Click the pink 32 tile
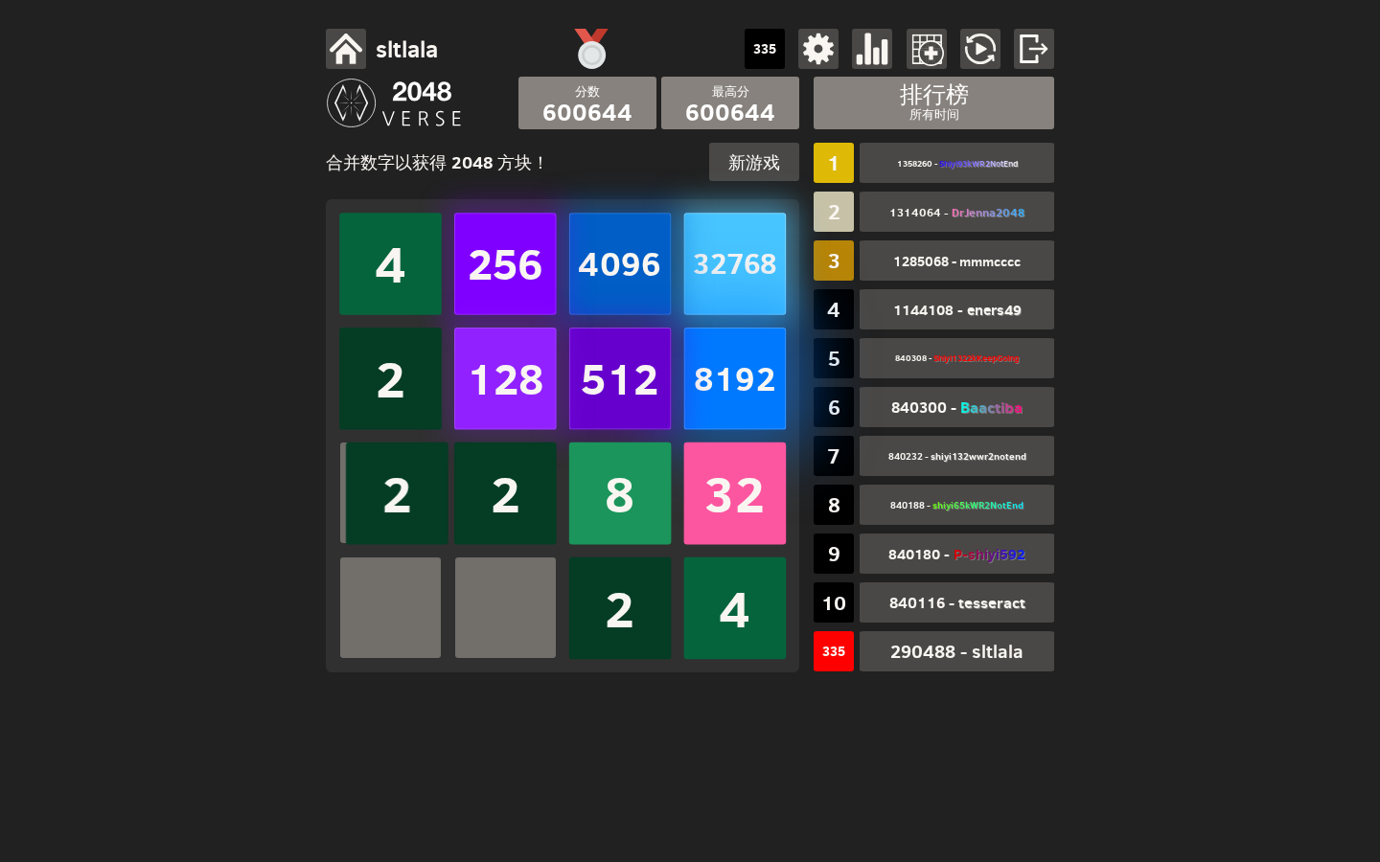This screenshot has width=1380, height=862. pyautogui.click(x=735, y=493)
